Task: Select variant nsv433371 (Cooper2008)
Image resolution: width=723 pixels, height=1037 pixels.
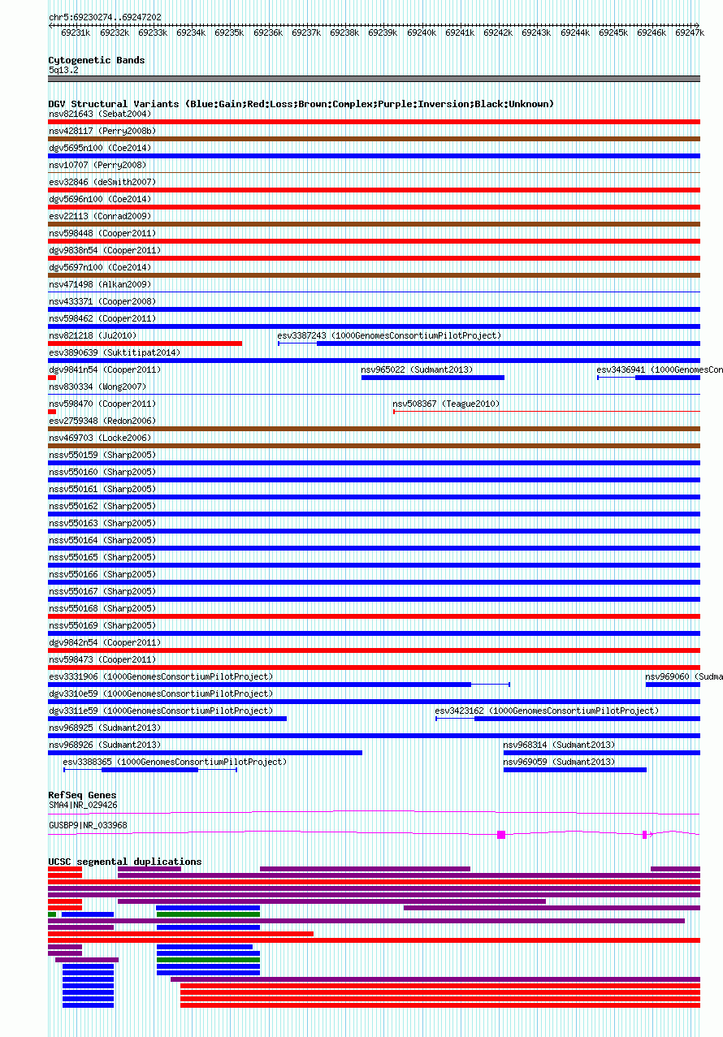Action: click(x=102, y=301)
